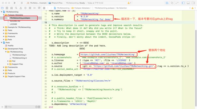197x109 pixels.
Task: Open the Project navigator tab
Action: click(2, 8)
